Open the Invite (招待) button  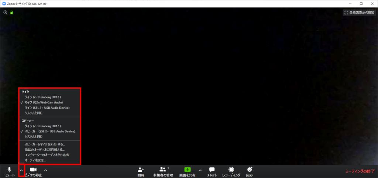point(141,172)
